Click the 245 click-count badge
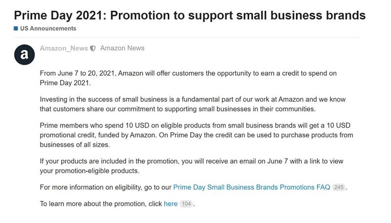The height and width of the screenshot is (223, 391). coord(339,187)
